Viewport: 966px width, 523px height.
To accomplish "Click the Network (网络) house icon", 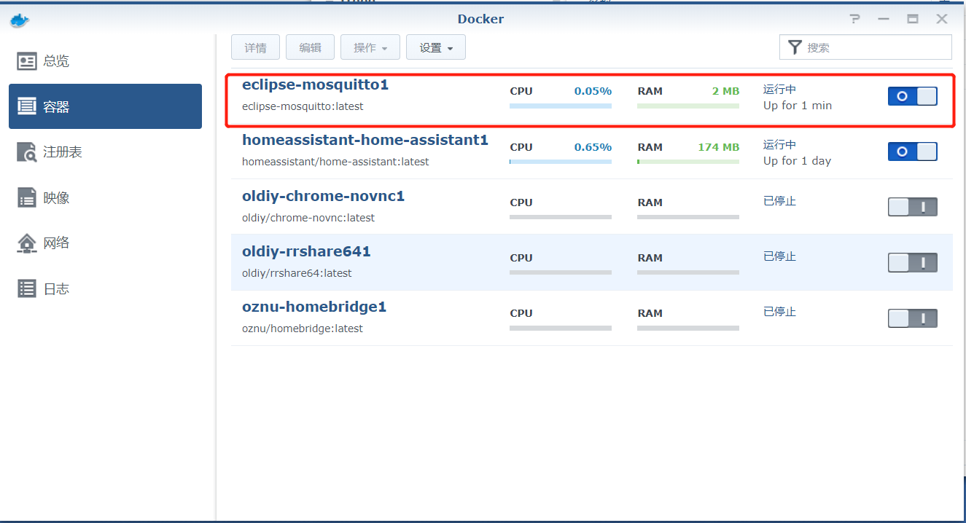I will tap(27, 243).
